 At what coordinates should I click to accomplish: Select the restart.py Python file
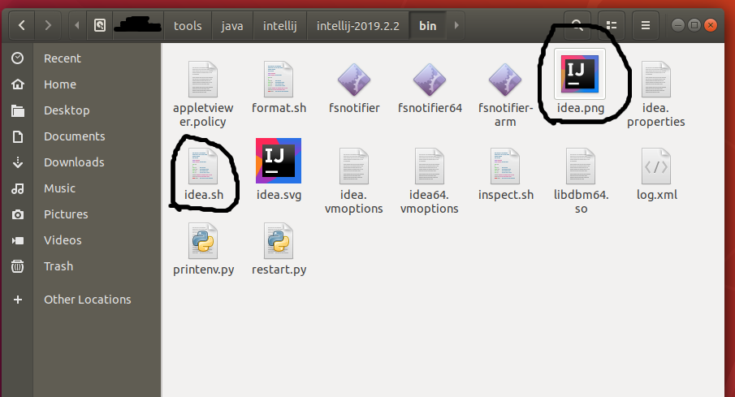coord(279,249)
